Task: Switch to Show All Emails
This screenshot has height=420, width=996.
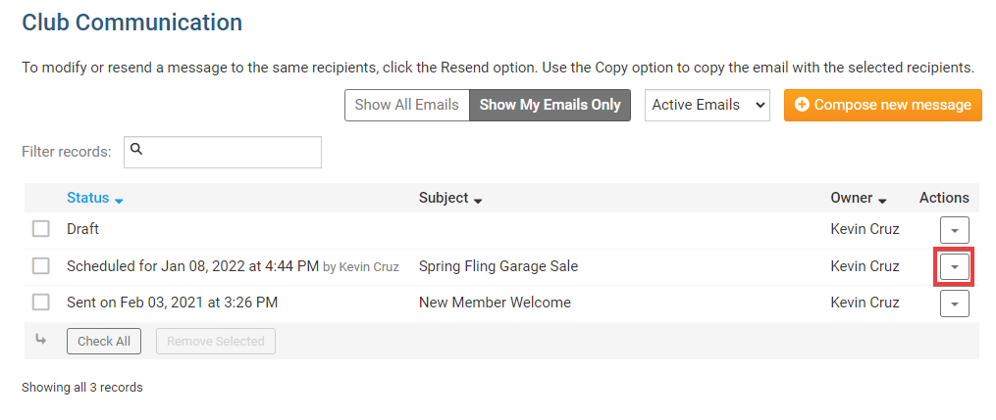Action: [x=406, y=105]
